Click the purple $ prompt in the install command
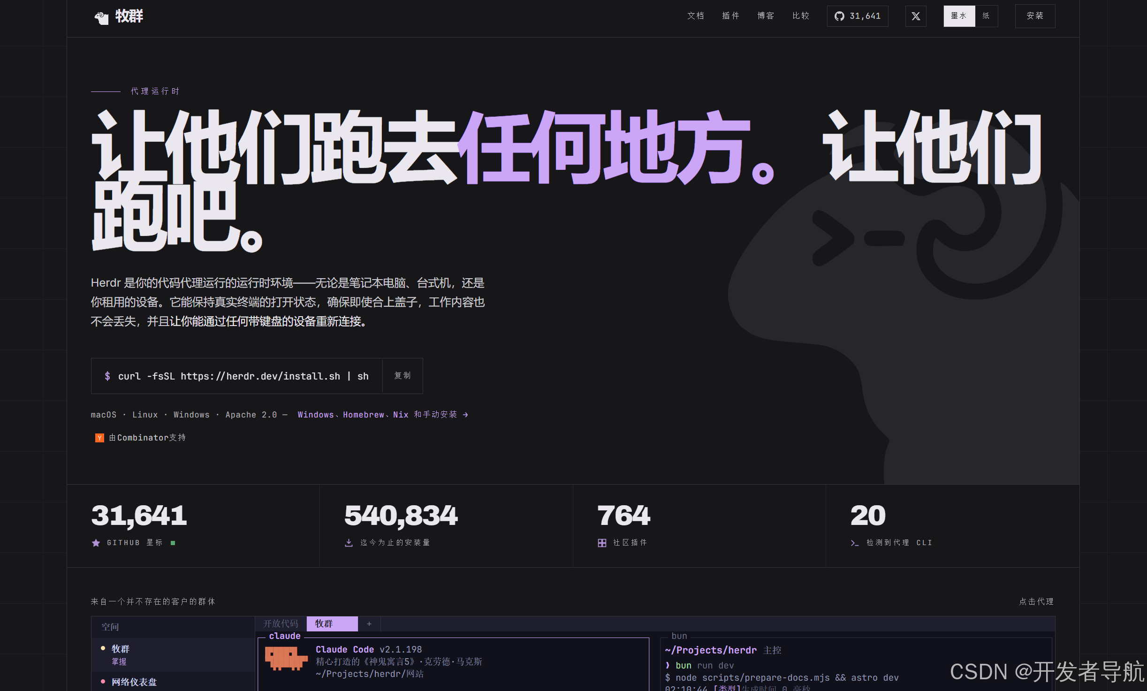Viewport: 1147px width, 691px height. 107,376
